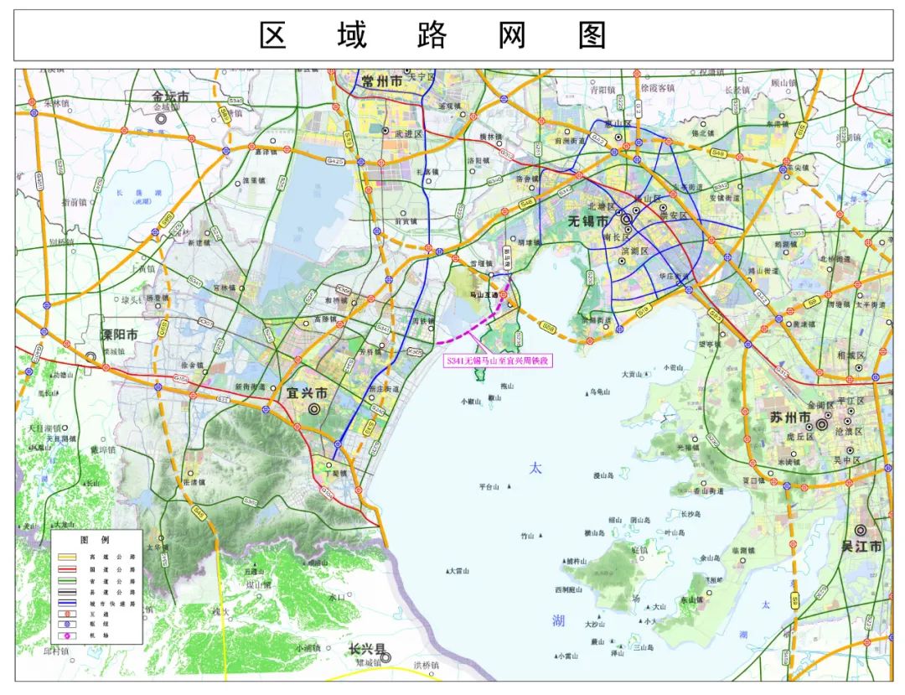Click the 长兴县 county marker circle
Image resolution: width=905 pixels, height=695 pixels.
(385, 656)
